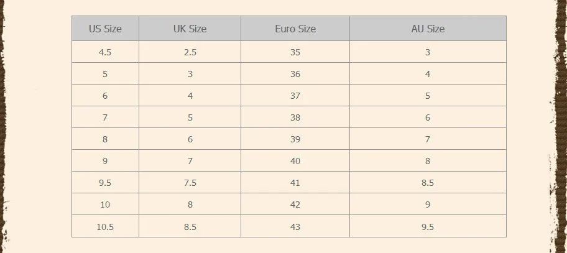Click the UK size 2.5 cell
This screenshot has height=253, width=567.
click(x=190, y=52)
